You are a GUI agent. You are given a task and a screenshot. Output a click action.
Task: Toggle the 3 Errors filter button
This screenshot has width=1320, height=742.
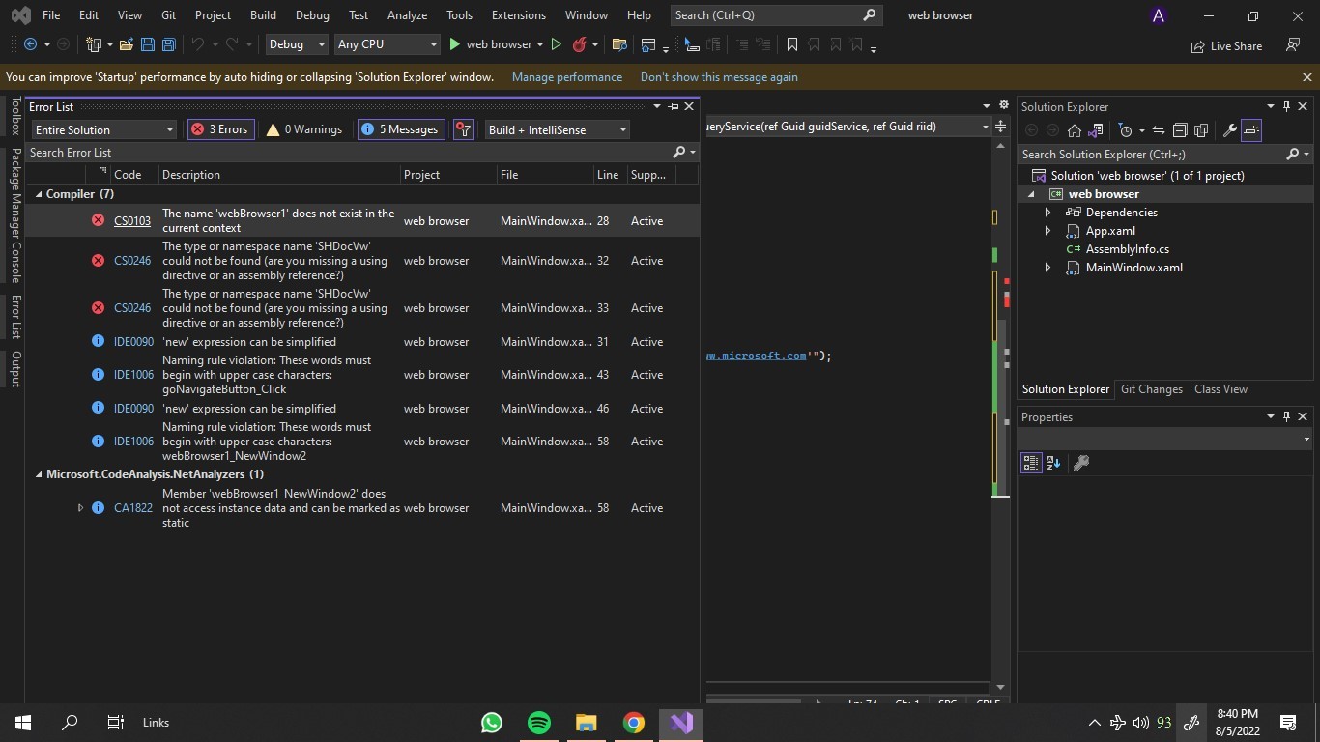click(221, 129)
